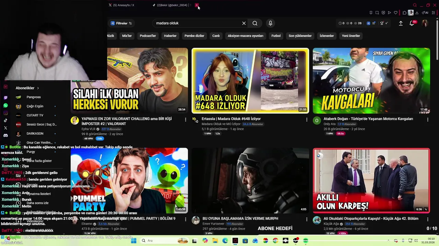Open X in the browser sidebar
The width and height of the screenshot is (439, 246).
(x=5, y=128)
